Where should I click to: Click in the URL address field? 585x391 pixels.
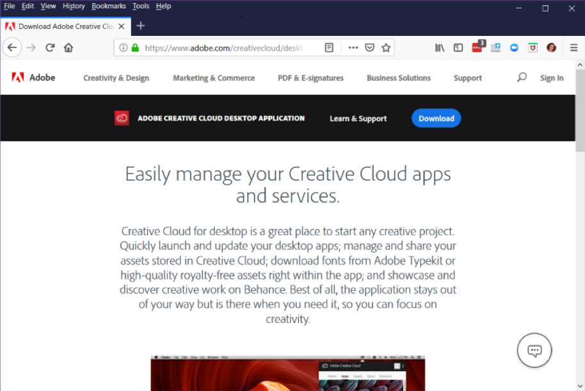click(224, 48)
